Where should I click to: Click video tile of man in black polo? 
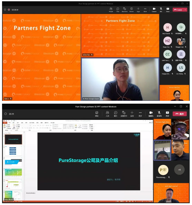tap(180, 150)
